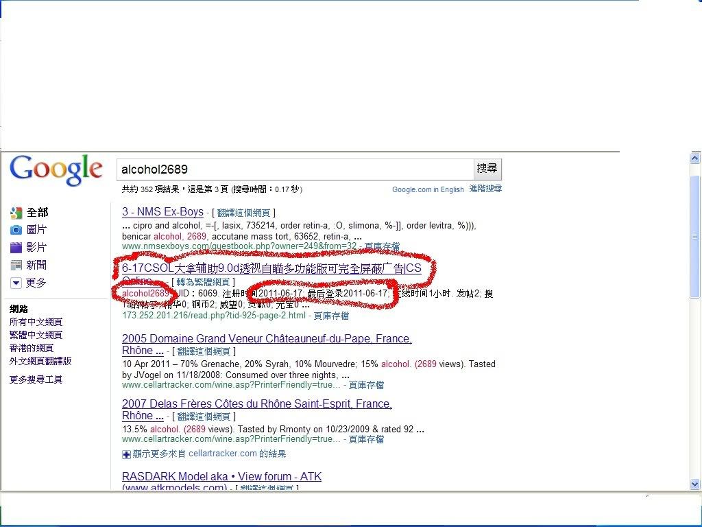
Task: Open cached copy of 2005 Domaine Grand Veneur result
Action: tap(366, 386)
